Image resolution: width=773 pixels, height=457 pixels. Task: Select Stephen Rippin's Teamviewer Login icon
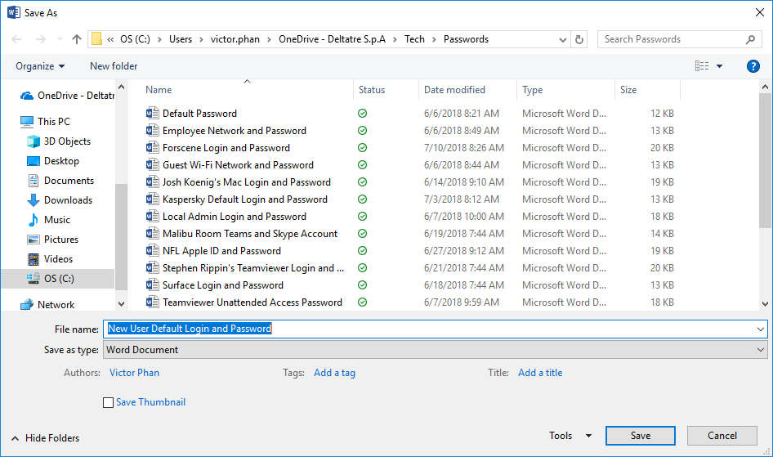(x=152, y=268)
